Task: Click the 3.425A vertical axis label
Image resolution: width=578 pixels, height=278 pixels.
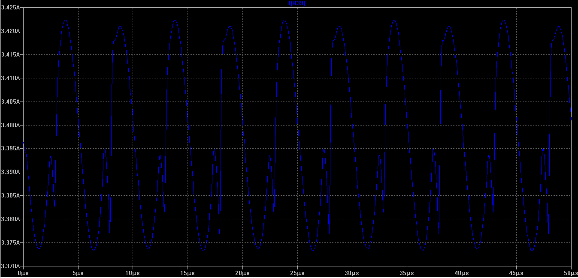Action: tap(10, 8)
